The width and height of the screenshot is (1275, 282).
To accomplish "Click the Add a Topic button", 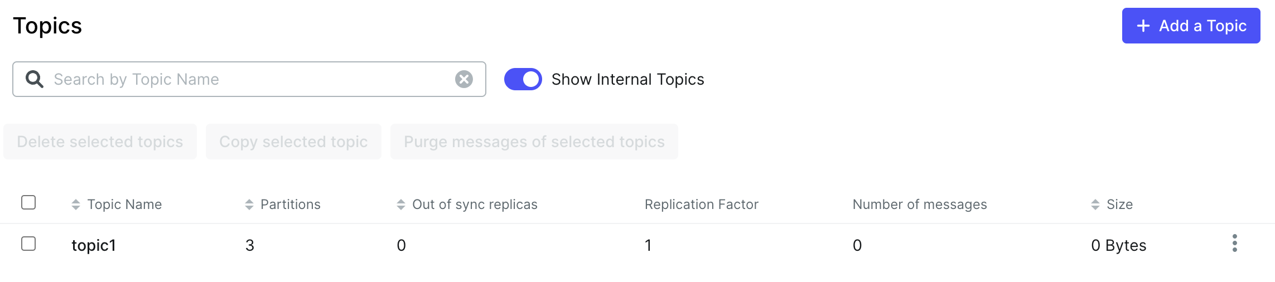I will [1191, 26].
